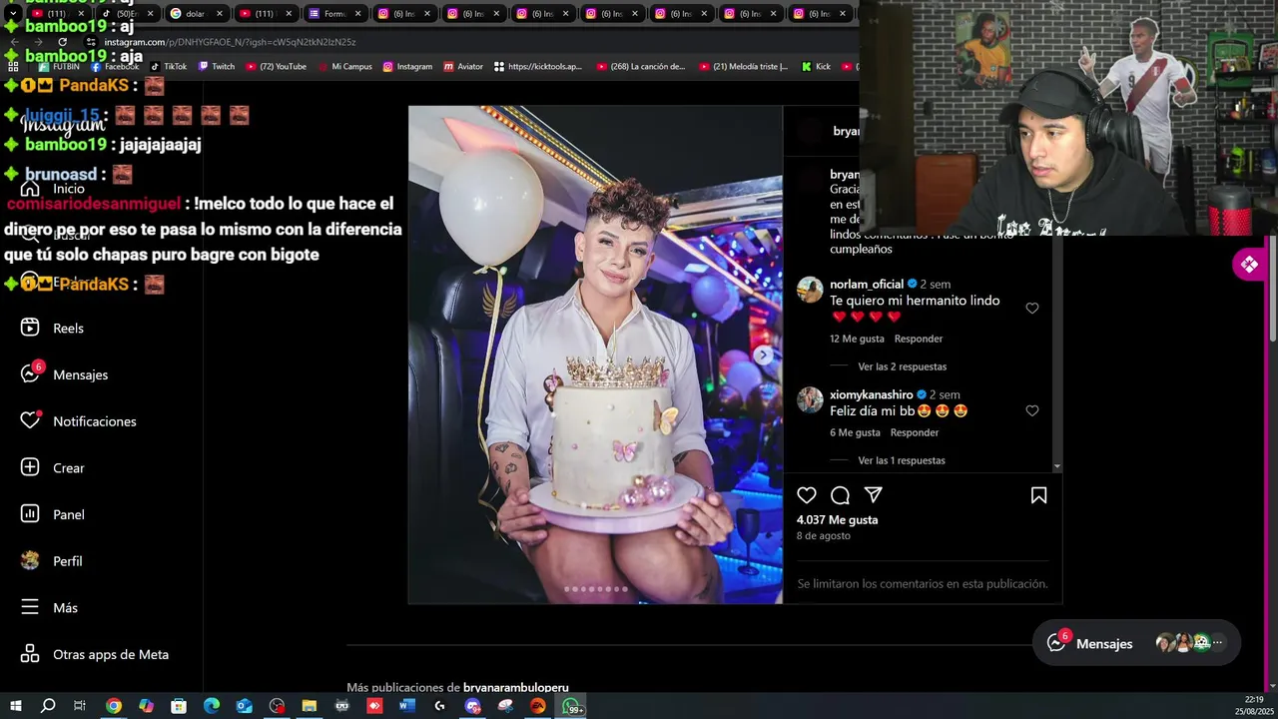
Task: Click '12 Me gusta' on norlam's comment
Action: 857,339
